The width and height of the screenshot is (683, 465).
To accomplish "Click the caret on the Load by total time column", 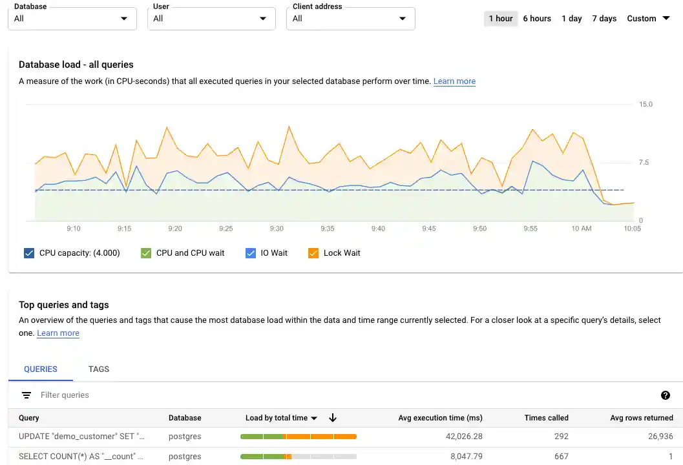I will 315,418.
